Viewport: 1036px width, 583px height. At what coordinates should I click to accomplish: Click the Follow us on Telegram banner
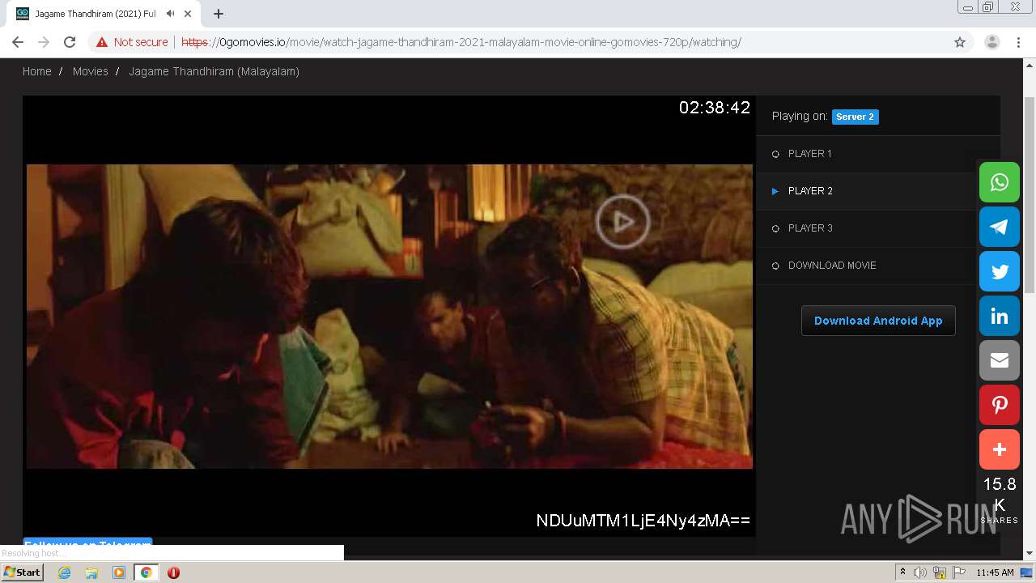(87, 543)
